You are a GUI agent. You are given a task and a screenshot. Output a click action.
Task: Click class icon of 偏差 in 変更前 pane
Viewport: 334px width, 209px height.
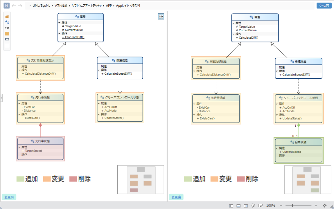[77, 17]
